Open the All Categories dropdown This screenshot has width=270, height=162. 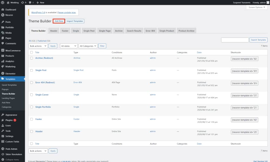pos(88,46)
